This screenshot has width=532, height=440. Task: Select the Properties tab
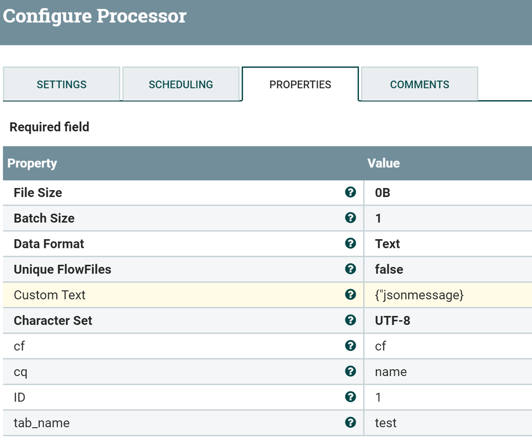(x=300, y=84)
